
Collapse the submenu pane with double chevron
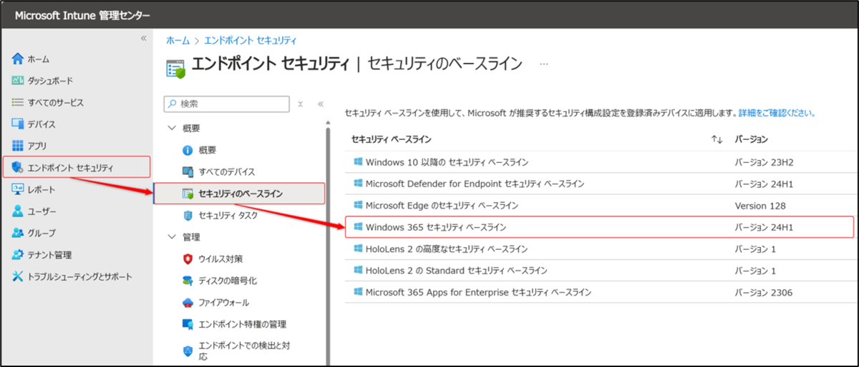[x=321, y=104]
